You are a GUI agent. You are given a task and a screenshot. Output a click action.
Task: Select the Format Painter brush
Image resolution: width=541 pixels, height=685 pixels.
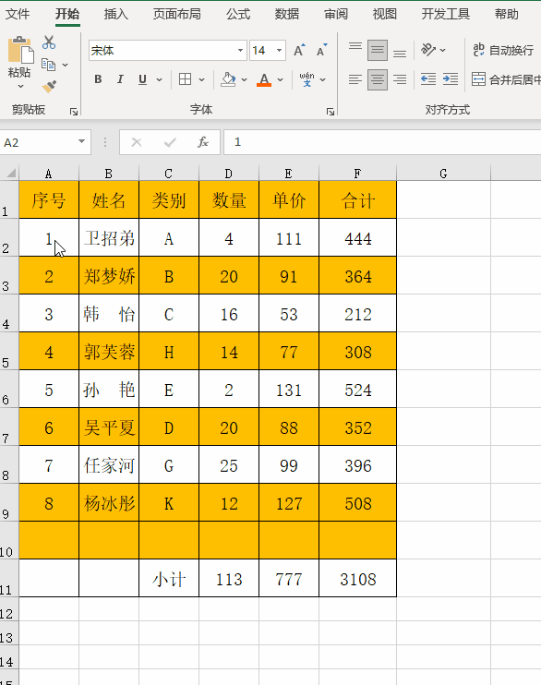49,86
